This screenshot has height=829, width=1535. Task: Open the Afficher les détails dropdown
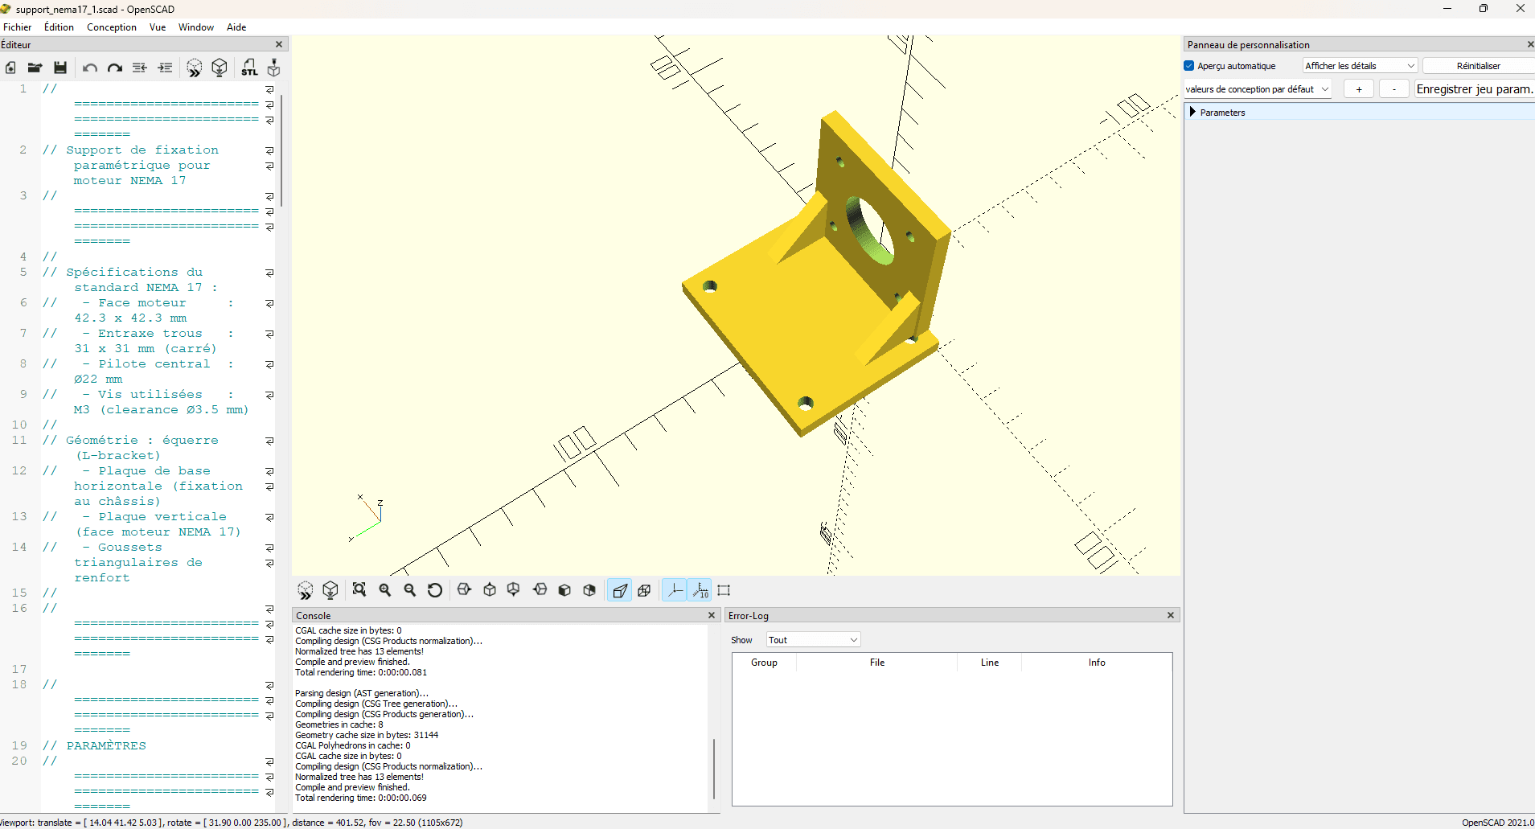(1360, 66)
